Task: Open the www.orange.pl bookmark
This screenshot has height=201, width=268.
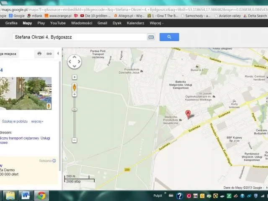Action: (x=58, y=16)
